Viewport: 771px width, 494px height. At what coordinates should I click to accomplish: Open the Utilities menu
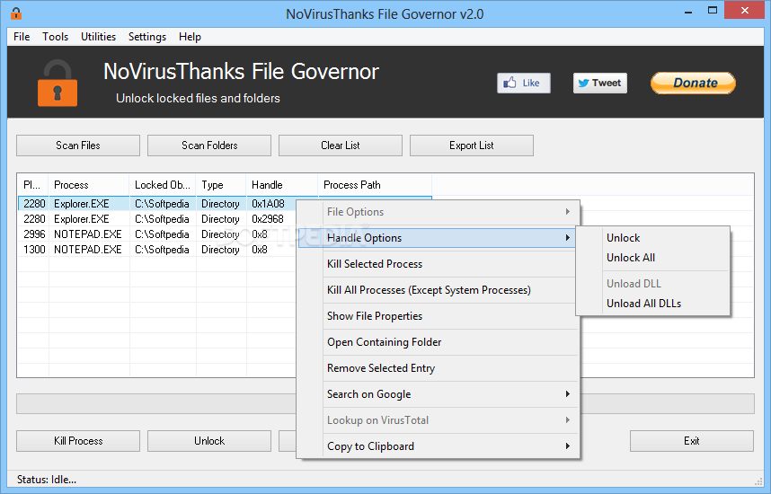click(x=98, y=37)
